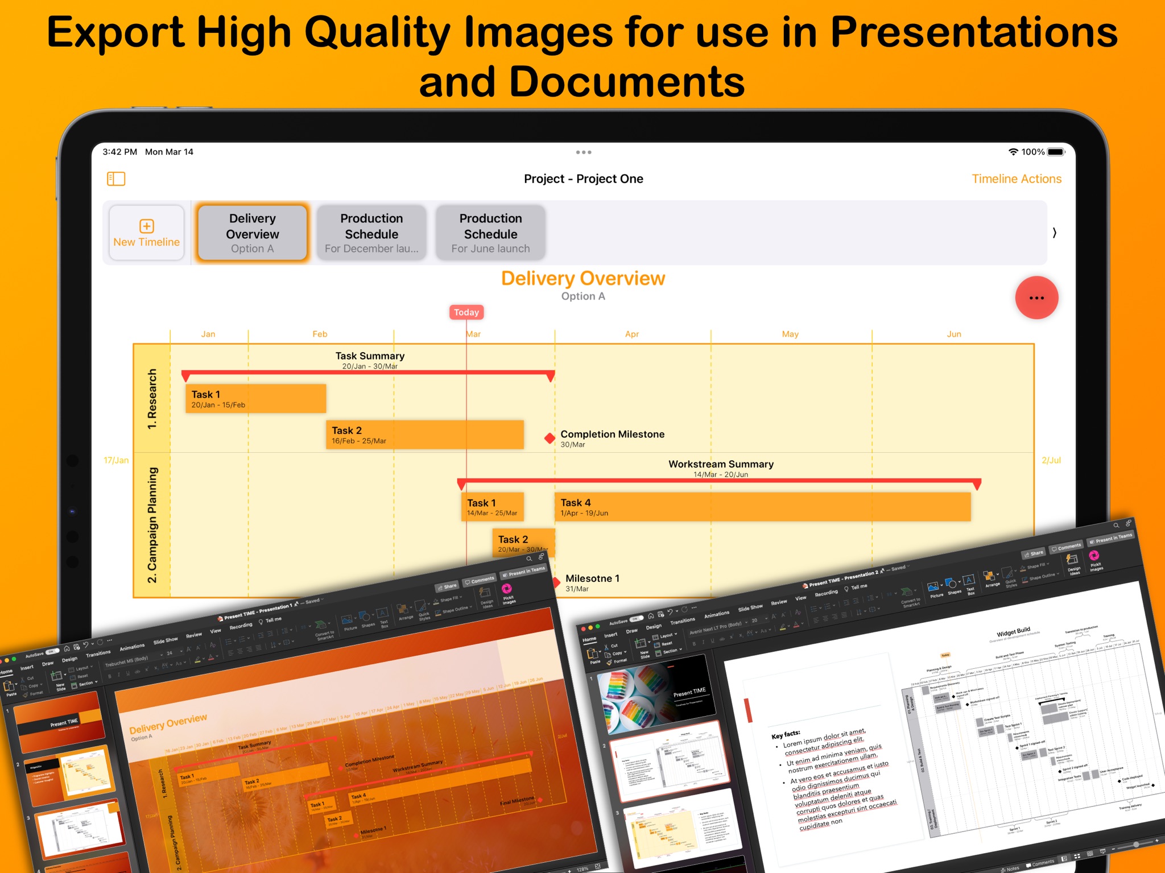Select the Delivery Overview Option A timeline tab

click(x=252, y=233)
